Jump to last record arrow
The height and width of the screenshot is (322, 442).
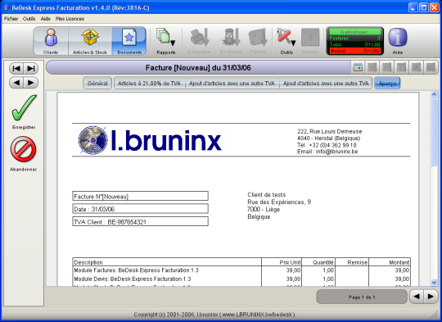coord(31,68)
